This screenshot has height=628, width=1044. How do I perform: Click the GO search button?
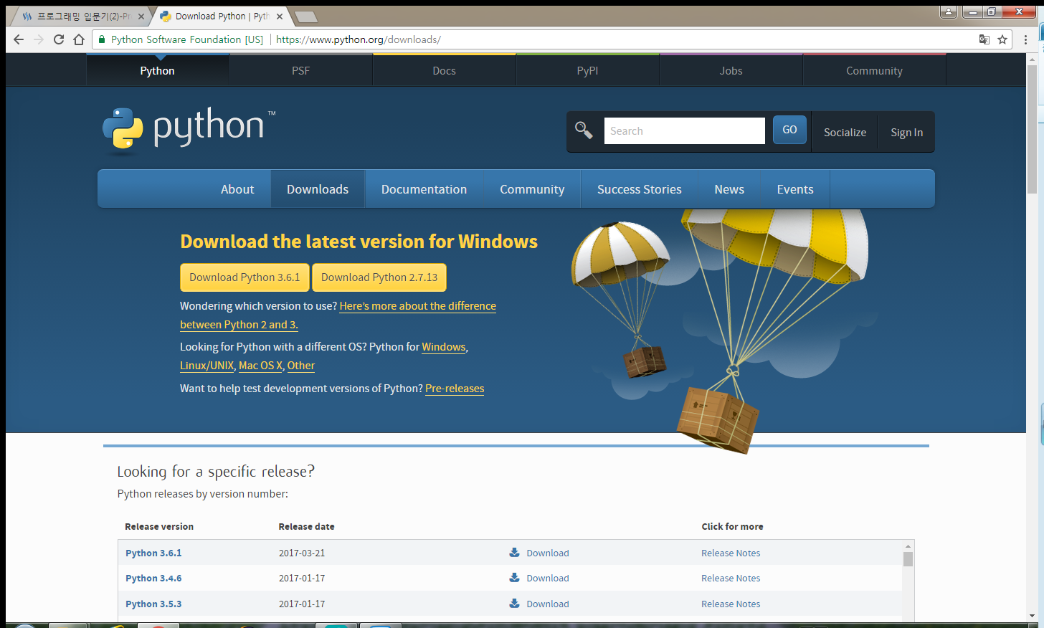coord(789,130)
